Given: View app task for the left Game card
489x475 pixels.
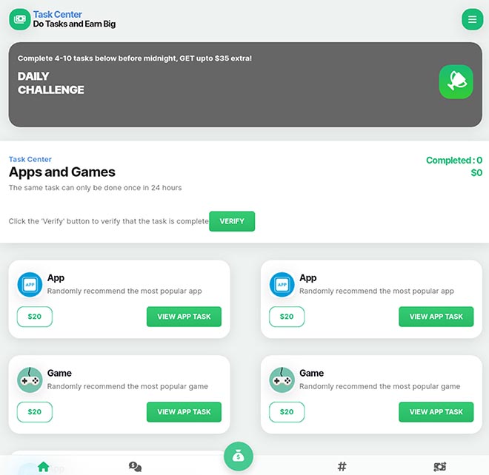Looking at the screenshot, I should [x=184, y=412].
